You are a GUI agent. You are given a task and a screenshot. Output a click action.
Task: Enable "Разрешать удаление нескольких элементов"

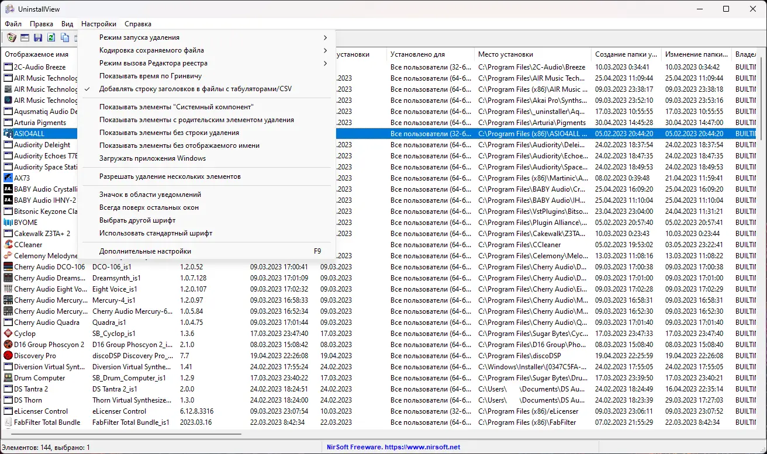(x=207, y=176)
